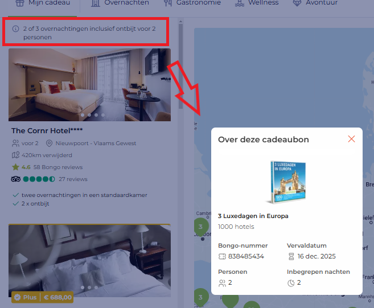This screenshot has width=374, height=308.
Task: Click the twee overnachtingen in een standaardkamer text
Action: tap(84, 195)
